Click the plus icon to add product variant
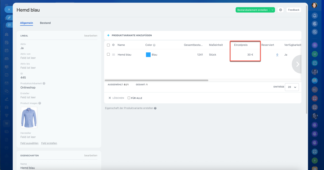 tap(108, 35)
